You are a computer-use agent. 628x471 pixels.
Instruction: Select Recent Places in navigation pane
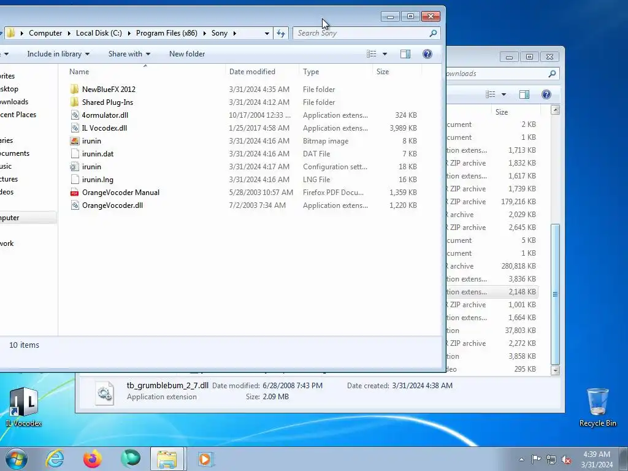point(18,115)
